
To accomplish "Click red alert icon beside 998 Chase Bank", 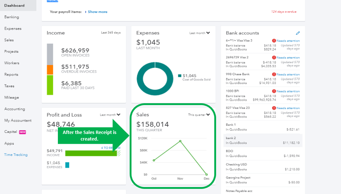I will point(274,74).
